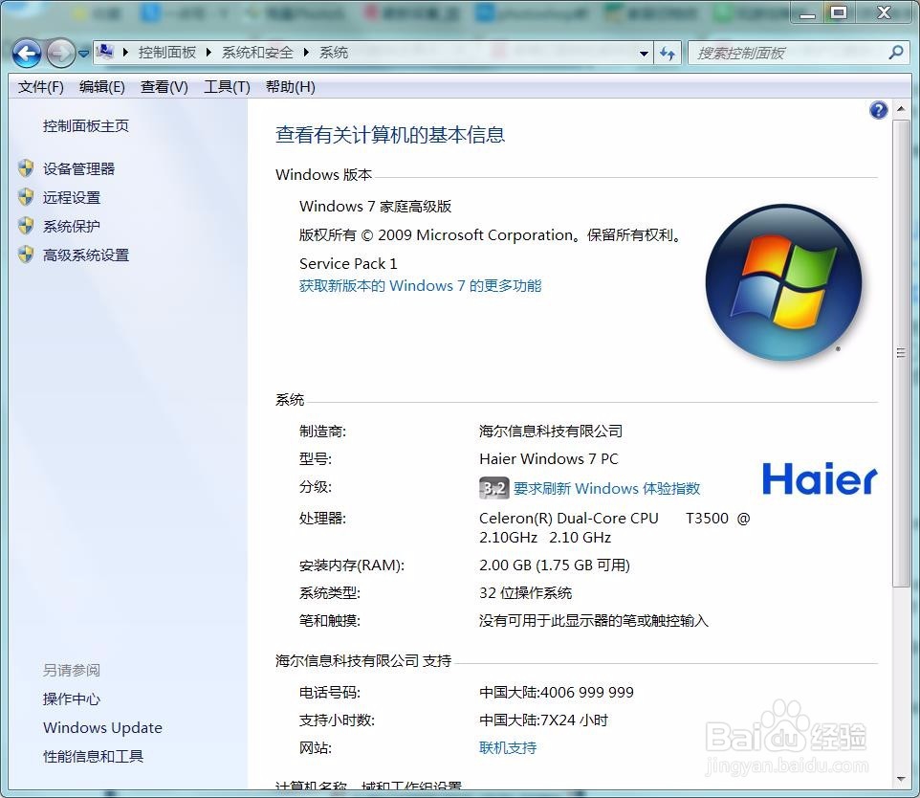Open 操作中心 in the lower sidebar
The image size is (920, 798).
click(x=71, y=698)
